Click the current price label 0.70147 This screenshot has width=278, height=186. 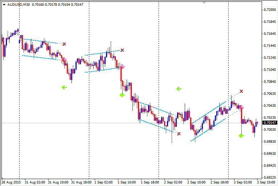(x=270, y=123)
